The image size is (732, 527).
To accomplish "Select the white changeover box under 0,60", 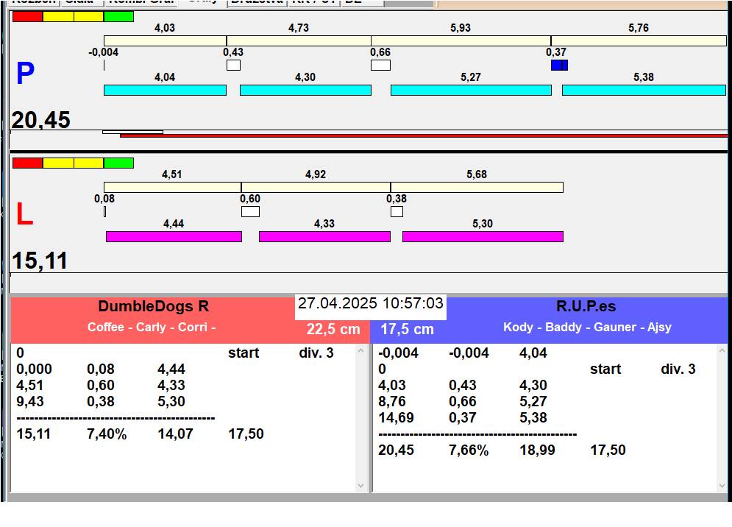I will tap(250, 211).
